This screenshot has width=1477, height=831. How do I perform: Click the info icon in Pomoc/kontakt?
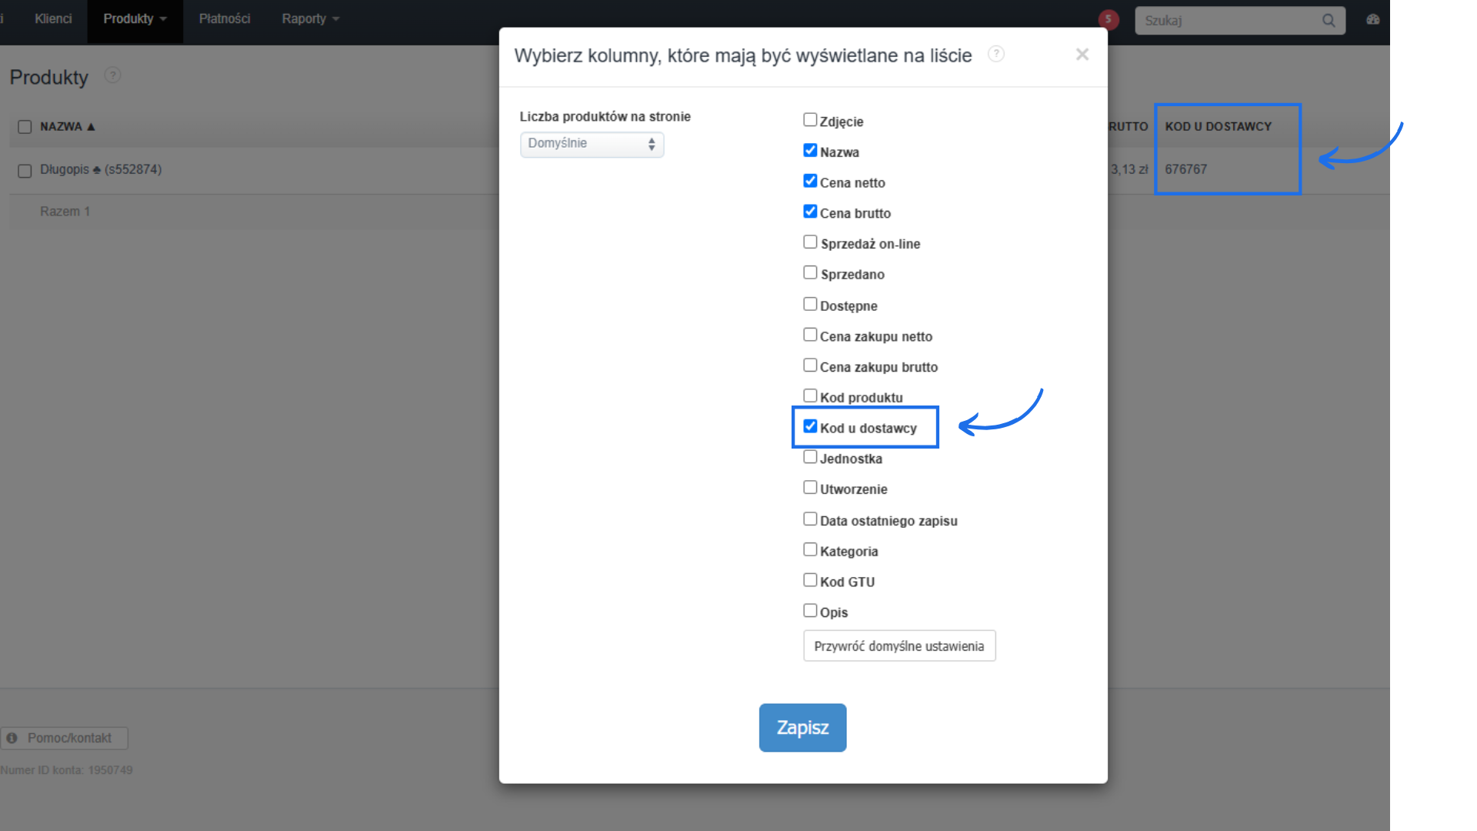[x=12, y=738]
